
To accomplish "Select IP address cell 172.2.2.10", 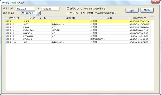I will click(14, 42).
